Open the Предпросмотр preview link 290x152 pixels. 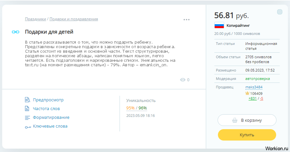(48, 100)
